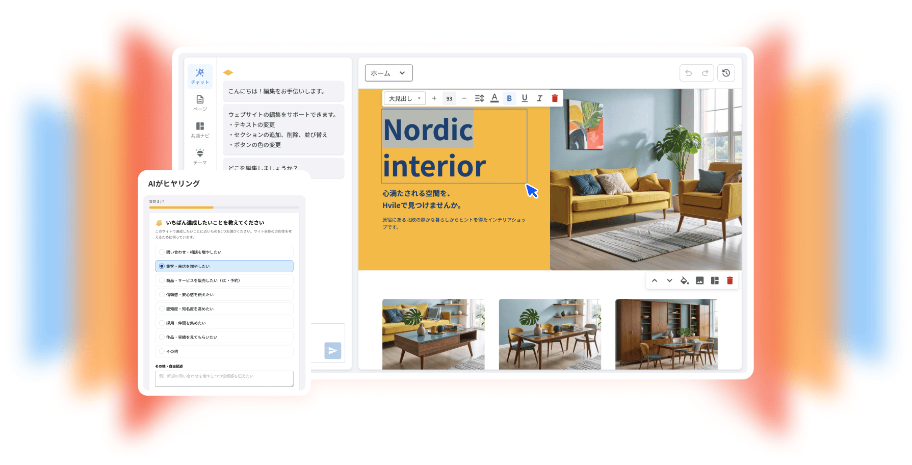Send the chat message with paper-plane button
The image size is (912, 465).
point(332,350)
